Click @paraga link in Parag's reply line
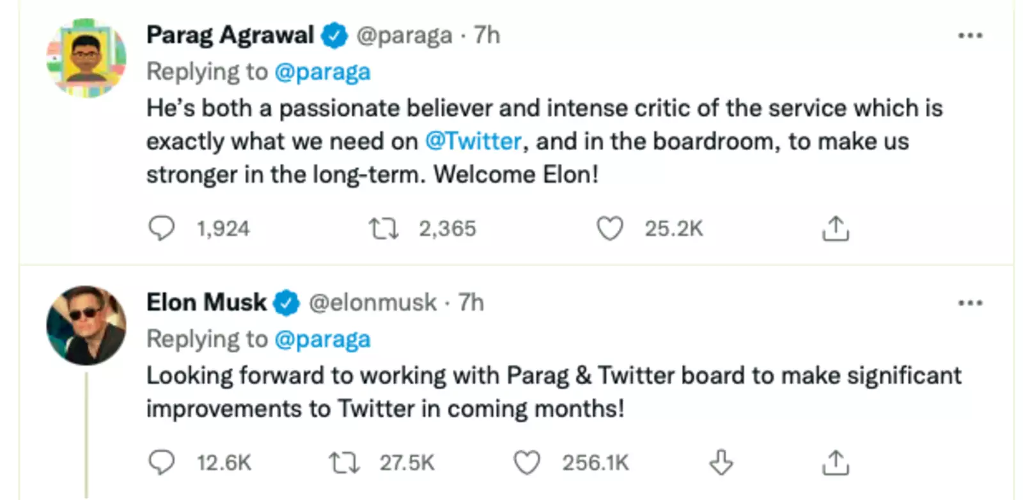The image size is (1023, 500). click(x=322, y=72)
